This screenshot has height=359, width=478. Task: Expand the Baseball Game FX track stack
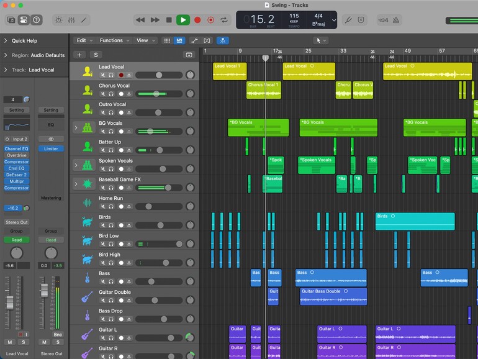click(76, 184)
